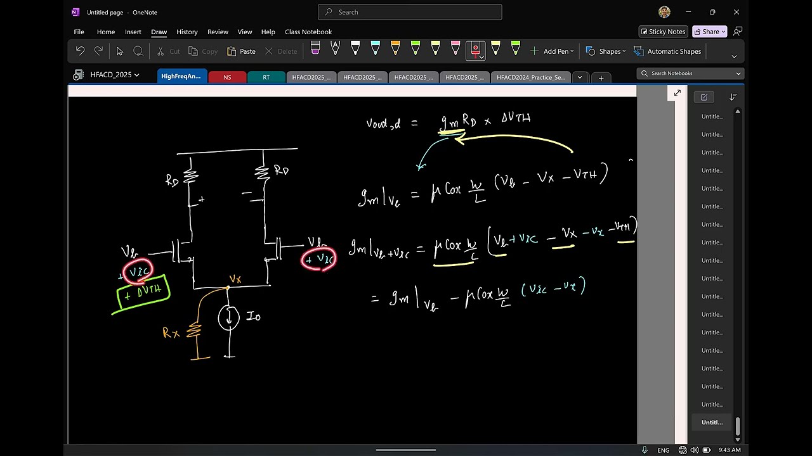
Task: Click the Share button
Action: (709, 32)
